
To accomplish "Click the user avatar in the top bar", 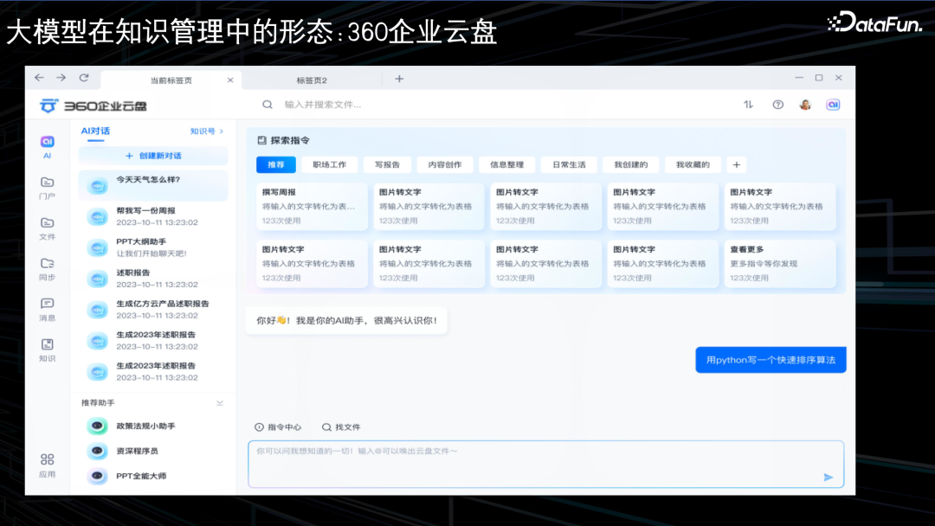I will coord(805,104).
